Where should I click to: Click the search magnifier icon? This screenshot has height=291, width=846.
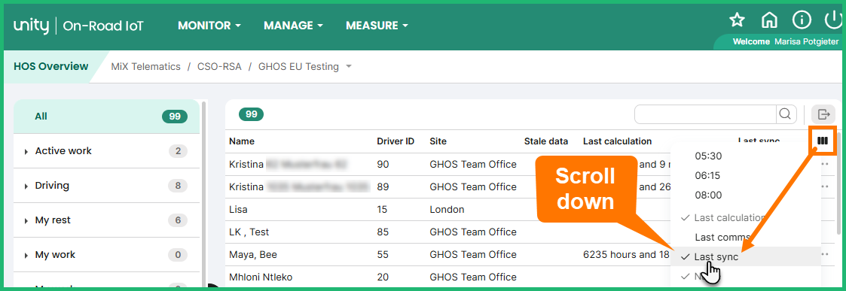pos(785,114)
